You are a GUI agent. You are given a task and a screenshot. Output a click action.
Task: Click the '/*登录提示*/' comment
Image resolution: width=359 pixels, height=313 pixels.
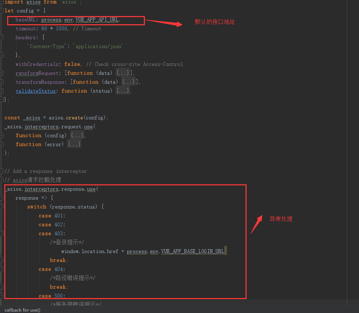pyautogui.click(x=67, y=242)
